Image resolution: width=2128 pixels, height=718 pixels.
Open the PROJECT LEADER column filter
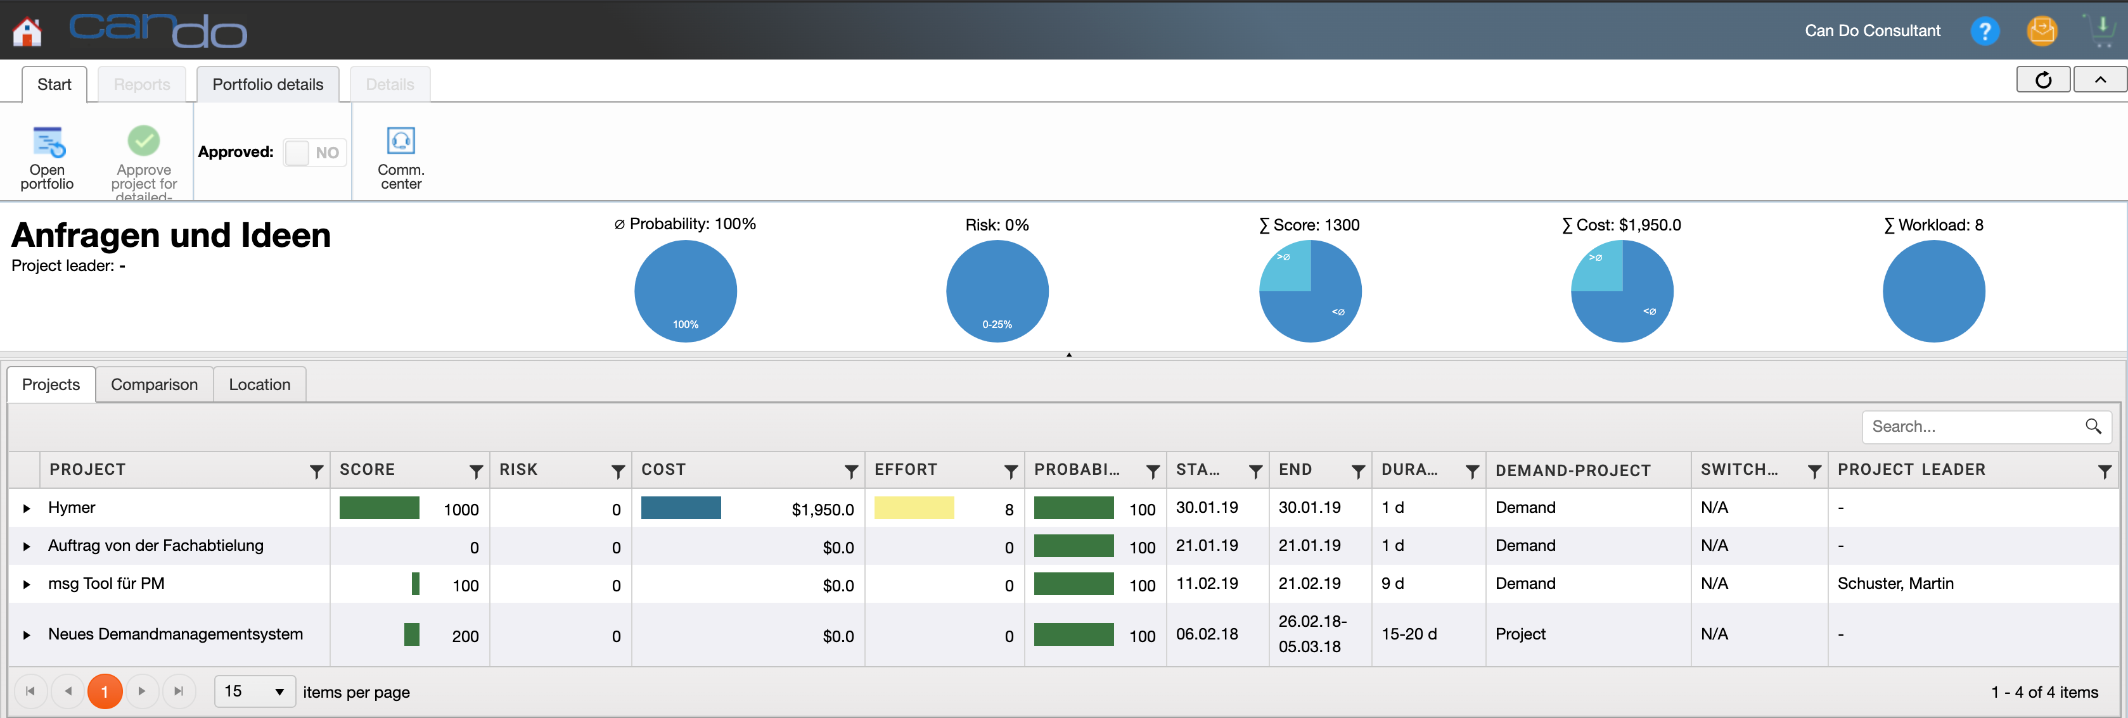click(2105, 471)
